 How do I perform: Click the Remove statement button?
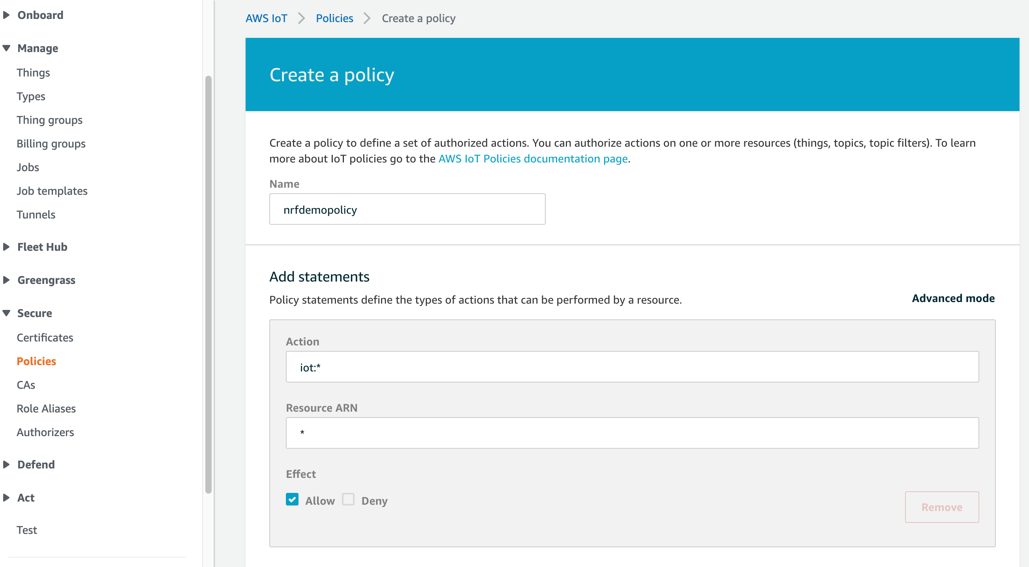pos(942,507)
